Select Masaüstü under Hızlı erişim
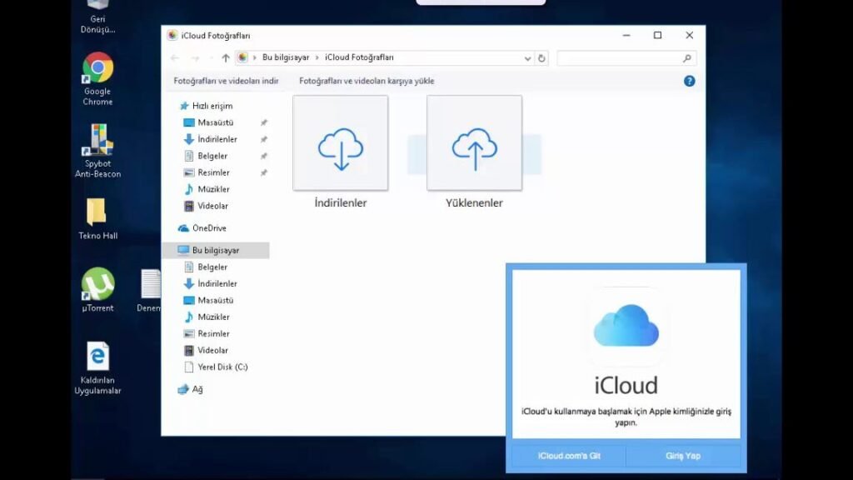 tap(216, 123)
